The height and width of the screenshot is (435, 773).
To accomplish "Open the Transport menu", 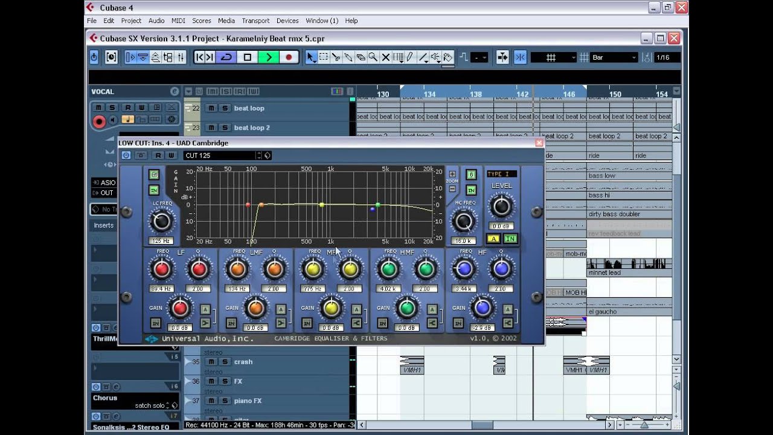I will coord(256,21).
